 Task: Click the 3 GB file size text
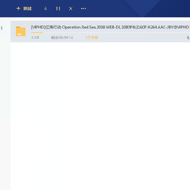coord(35,37)
